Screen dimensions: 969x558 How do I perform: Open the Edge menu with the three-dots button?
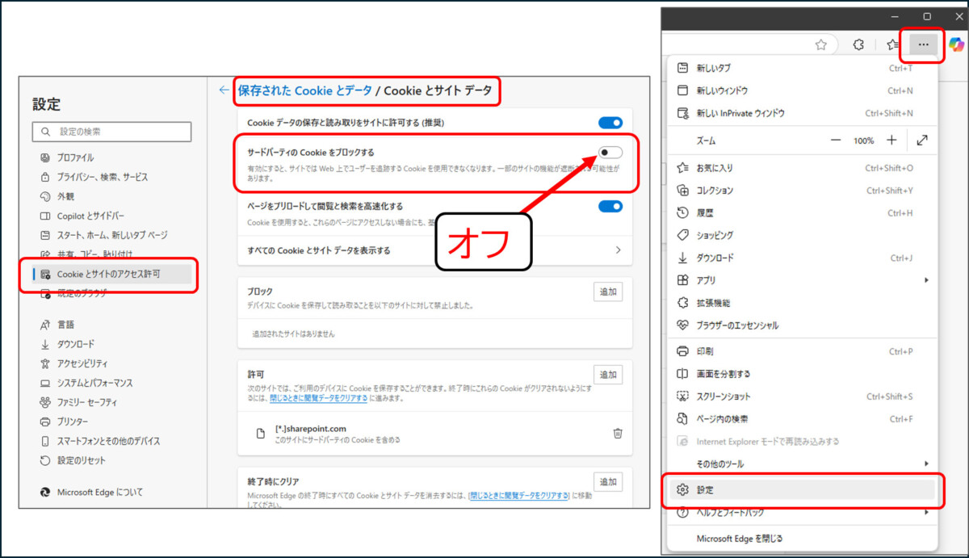click(924, 44)
